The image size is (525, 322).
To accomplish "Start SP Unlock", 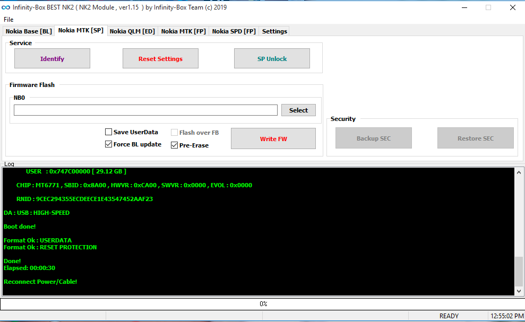I will [272, 58].
